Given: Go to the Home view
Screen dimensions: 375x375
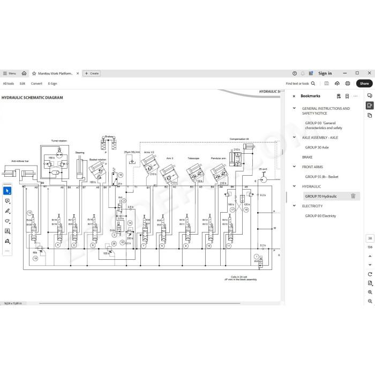Looking at the screenshot, I should tap(24, 73).
